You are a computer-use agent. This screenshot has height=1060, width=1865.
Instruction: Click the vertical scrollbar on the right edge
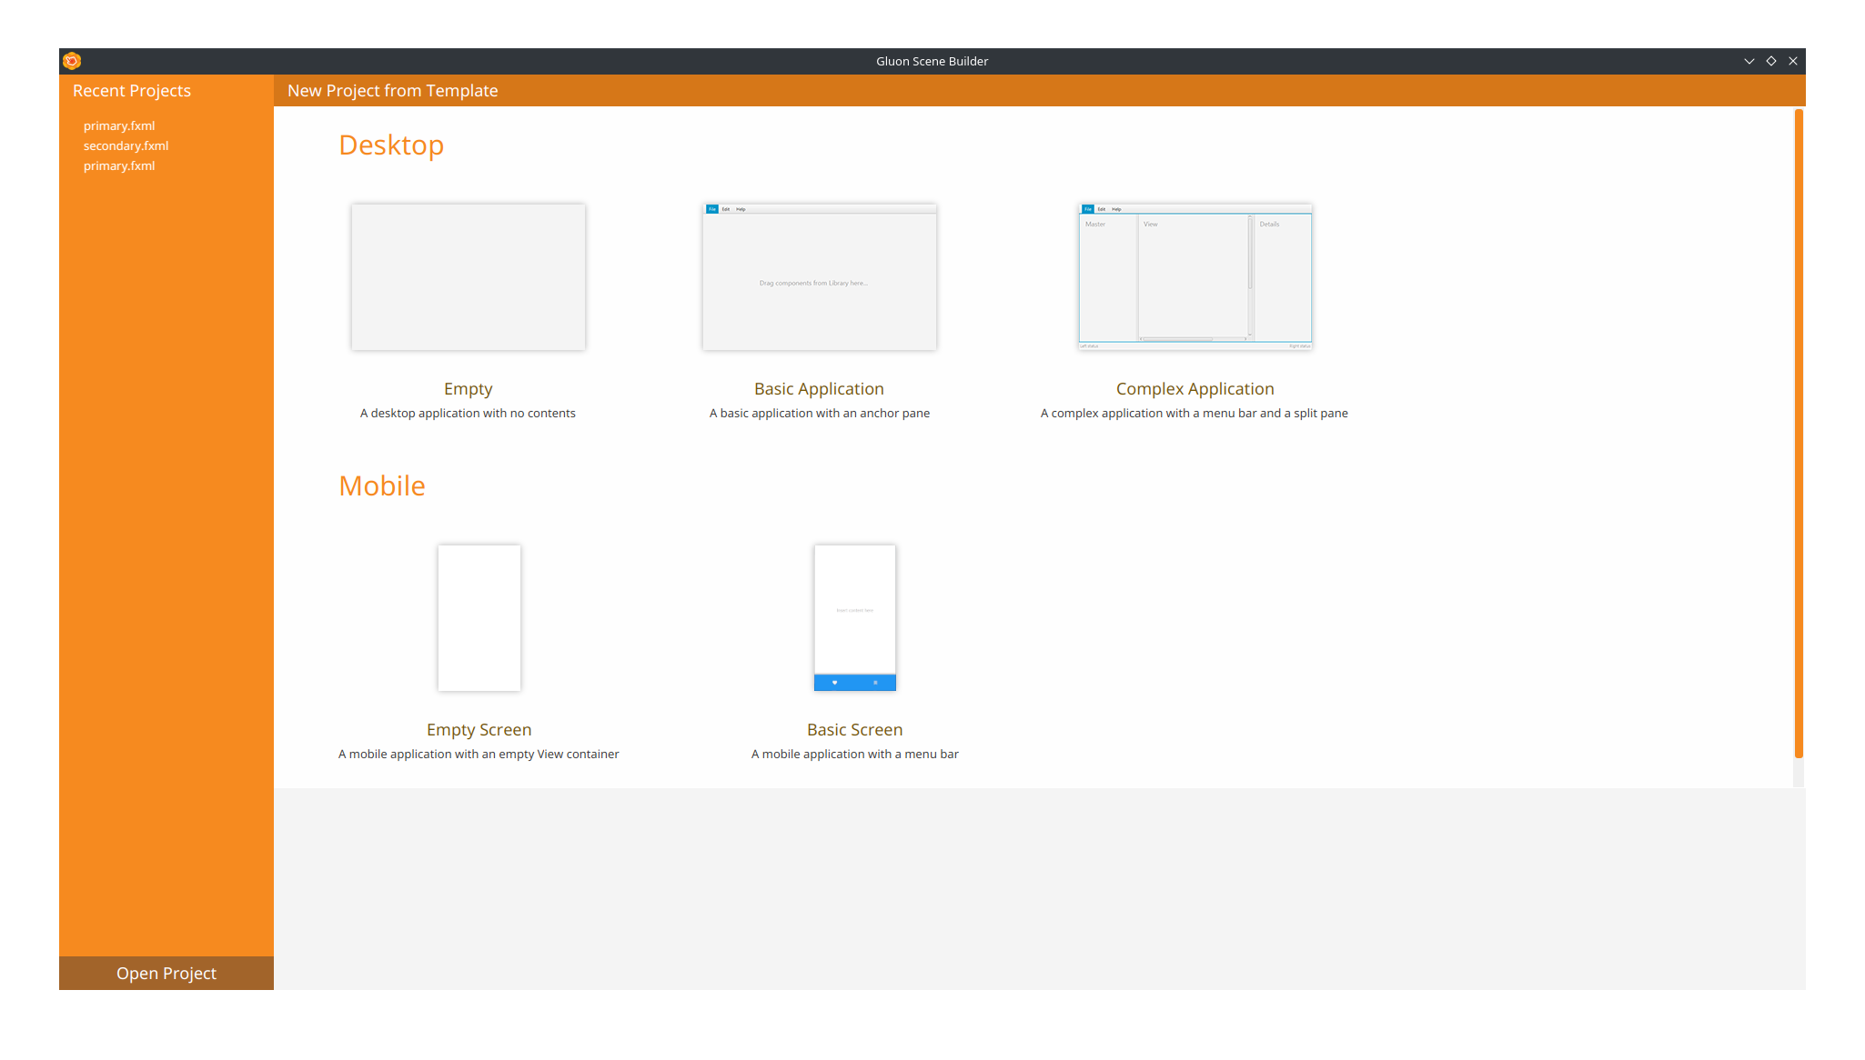coord(1799,427)
